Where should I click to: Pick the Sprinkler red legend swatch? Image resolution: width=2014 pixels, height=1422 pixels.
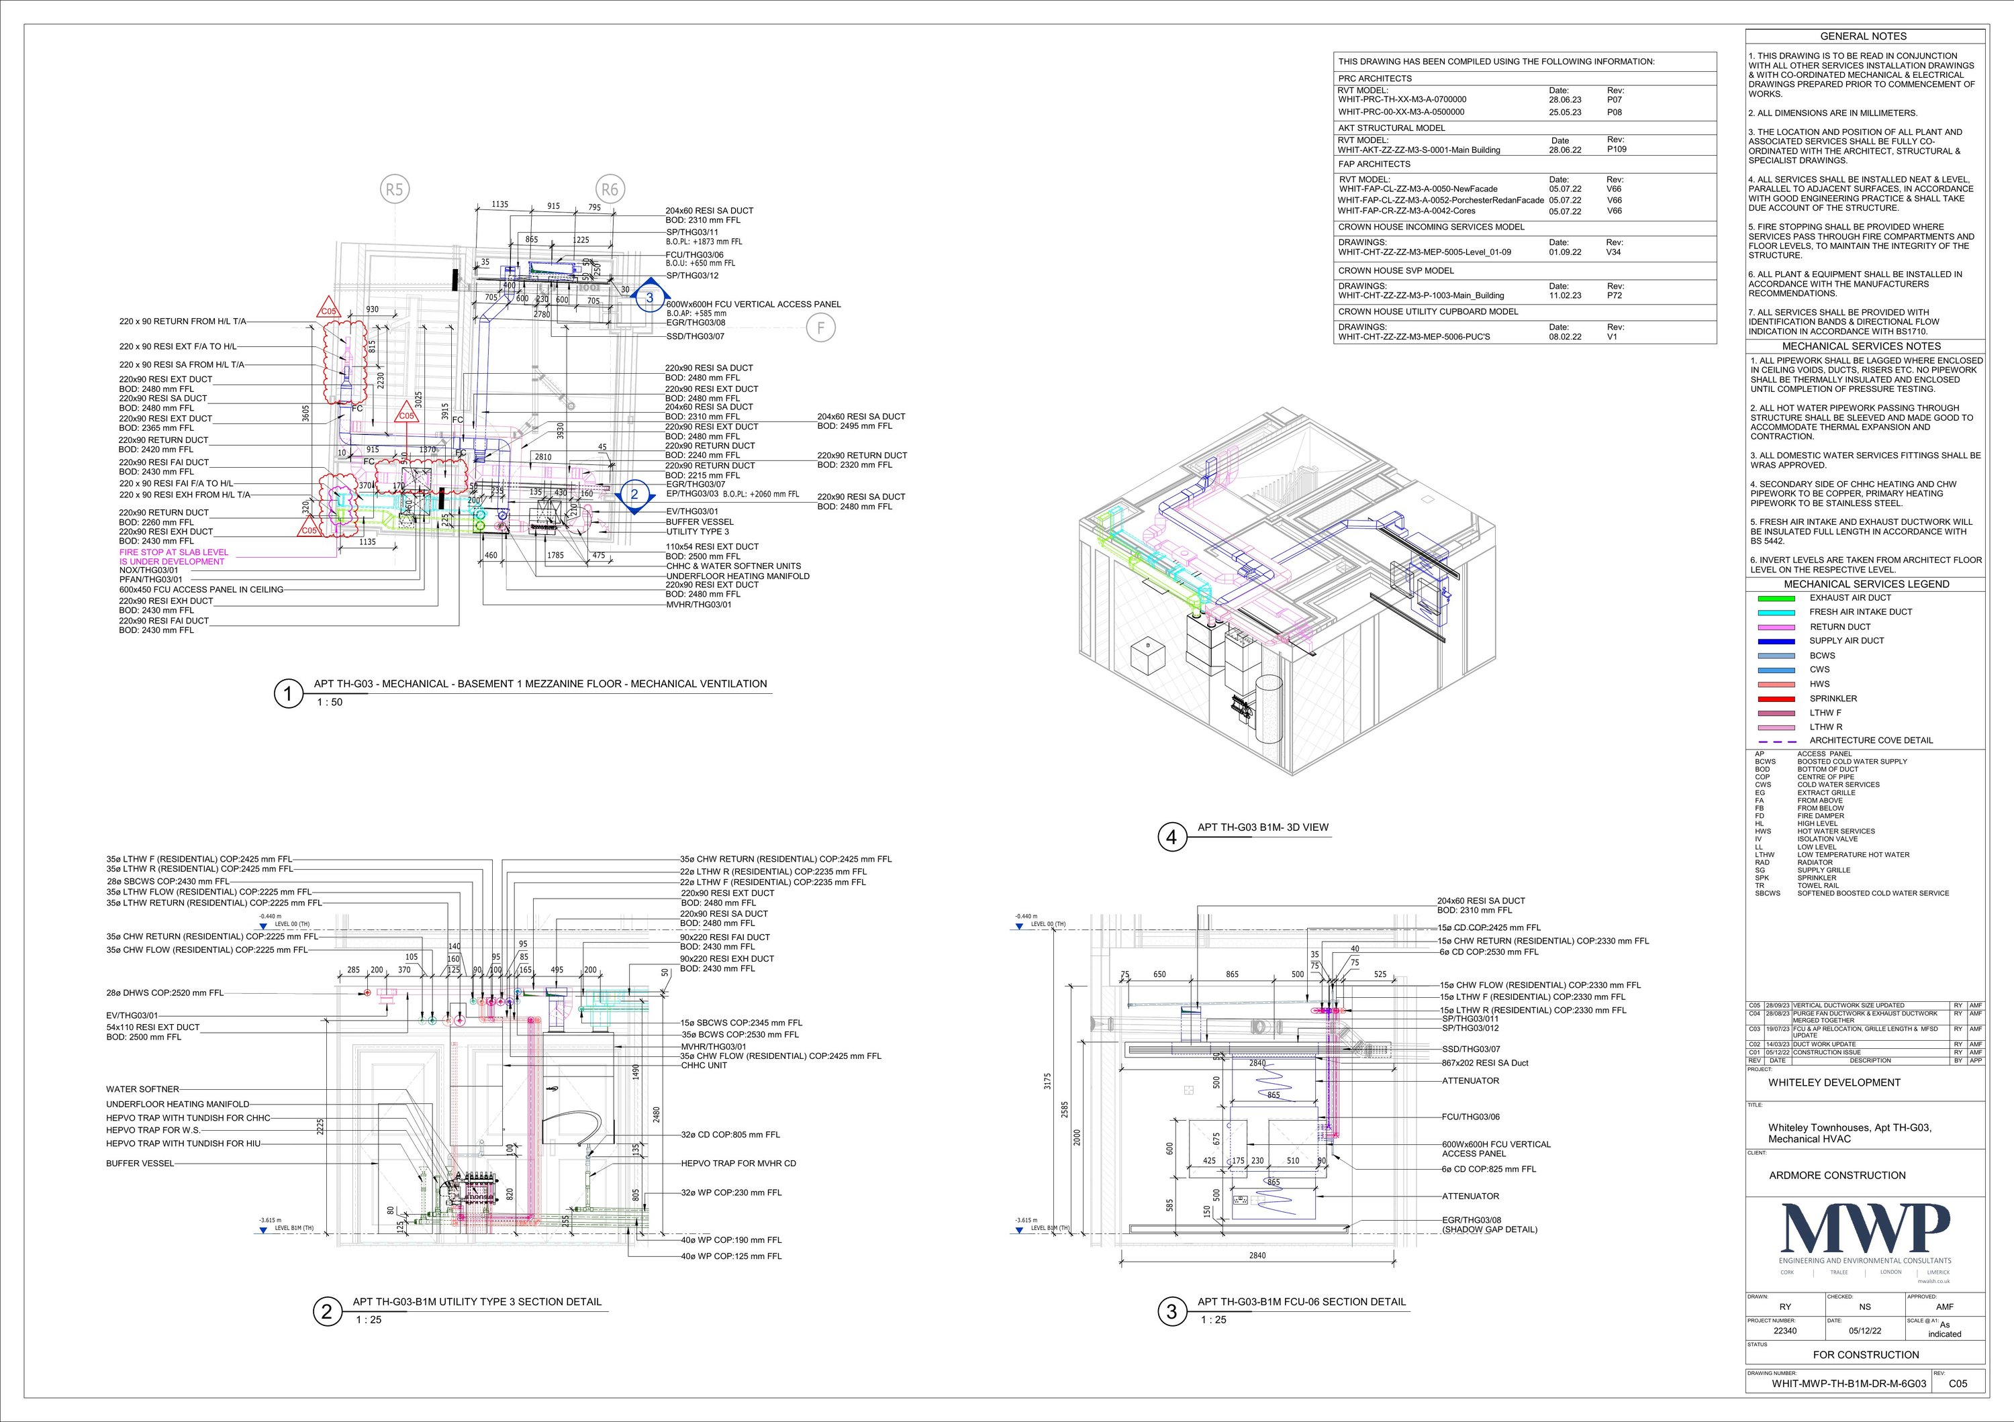click(x=1777, y=699)
